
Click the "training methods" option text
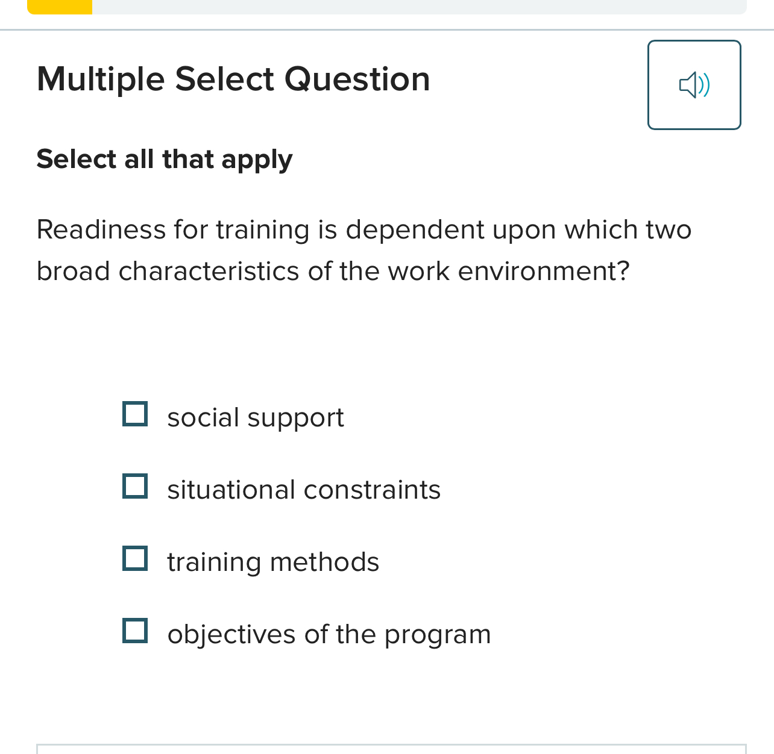tap(272, 562)
